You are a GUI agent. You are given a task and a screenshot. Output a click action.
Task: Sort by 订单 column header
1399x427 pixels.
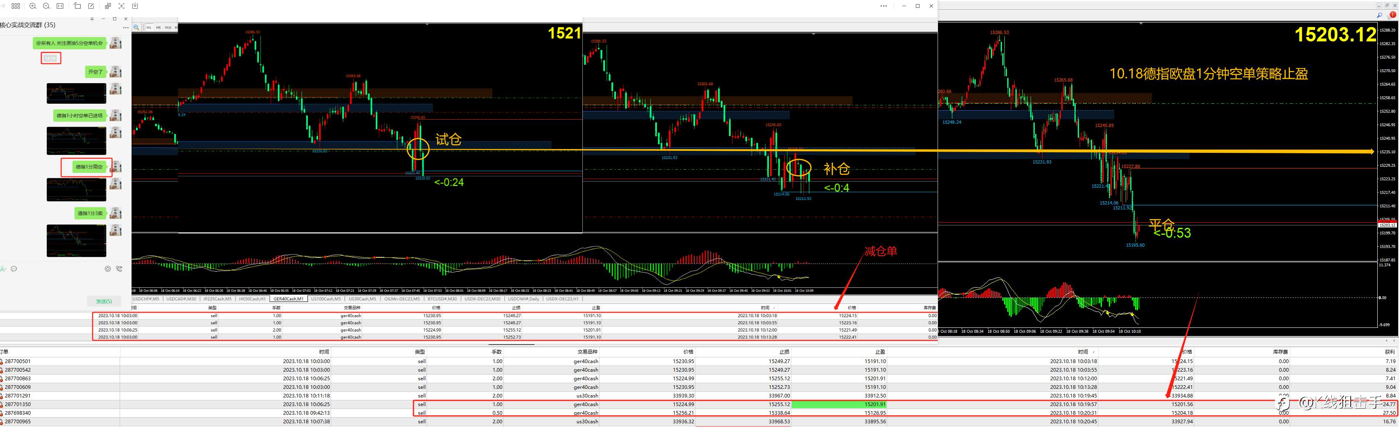(5, 352)
